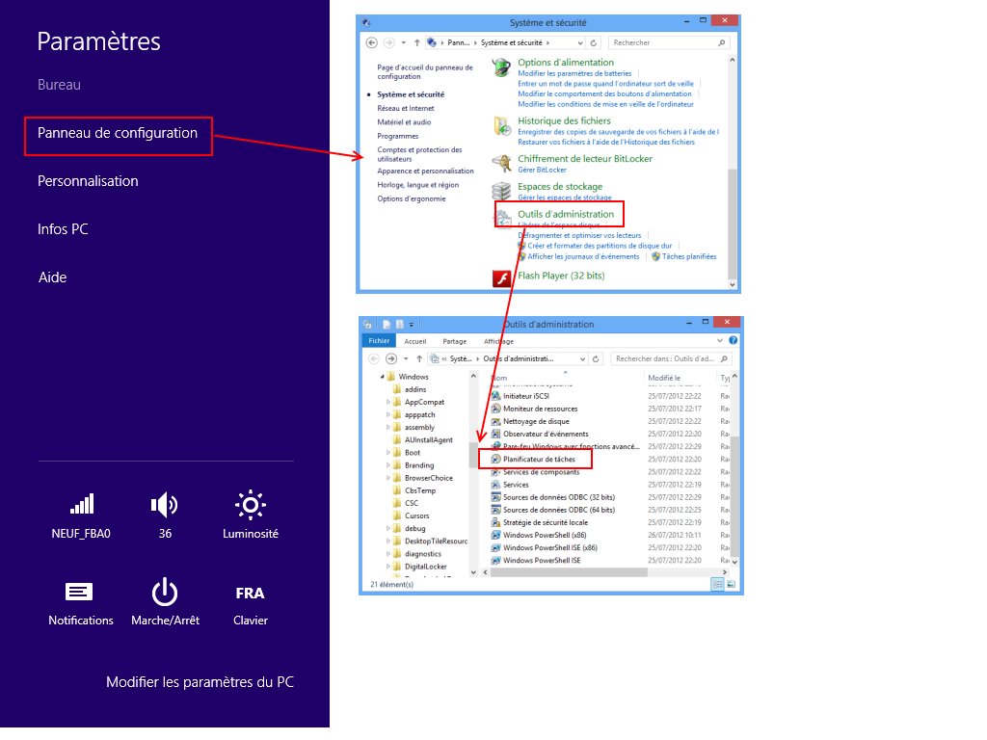The image size is (987, 740).
Task: Click the Marche/Arrêt power icon
Action: (x=164, y=593)
